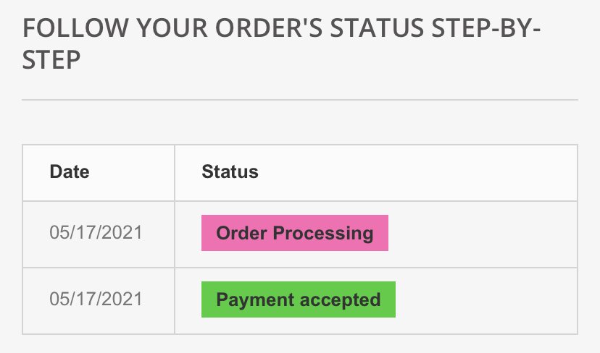Viewport: 600px width, 353px height.
Task: Click empty space right of Order Processing badge
Action: click(482, 234)
